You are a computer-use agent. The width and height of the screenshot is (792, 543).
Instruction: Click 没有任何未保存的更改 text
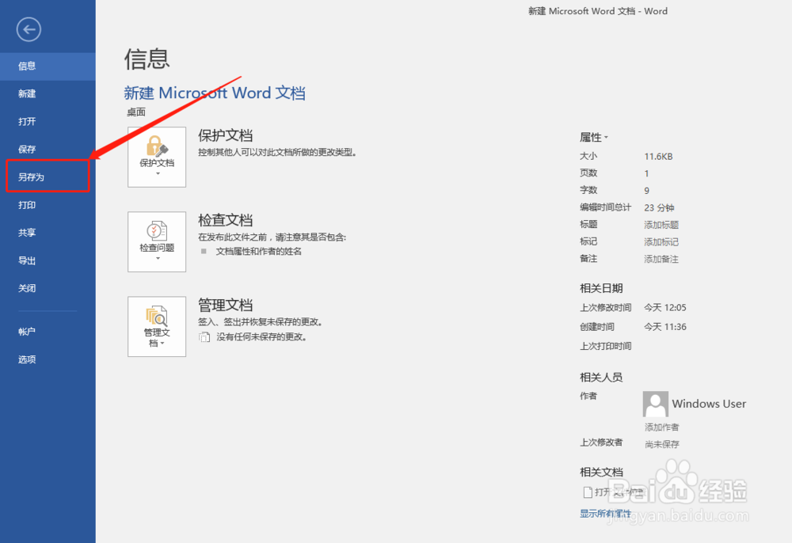coord(261,336)
